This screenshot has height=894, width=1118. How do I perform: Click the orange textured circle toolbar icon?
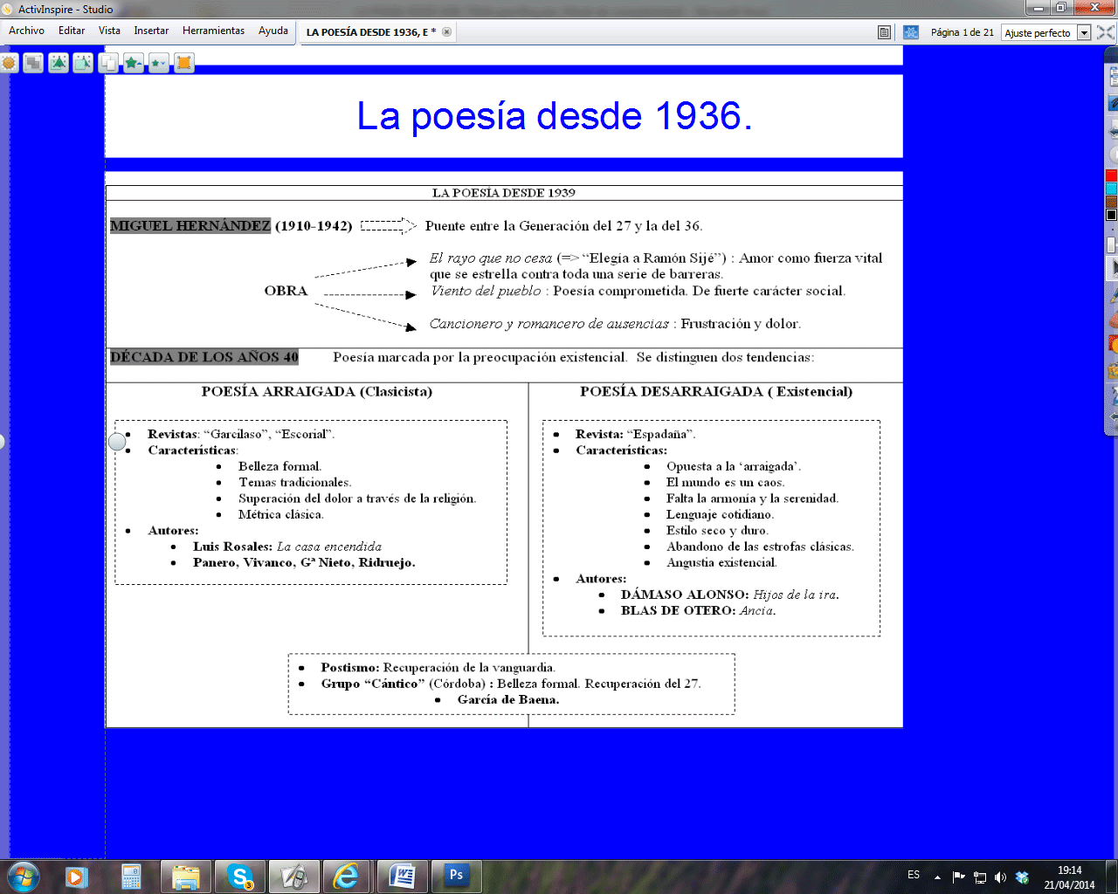point(9,63)
